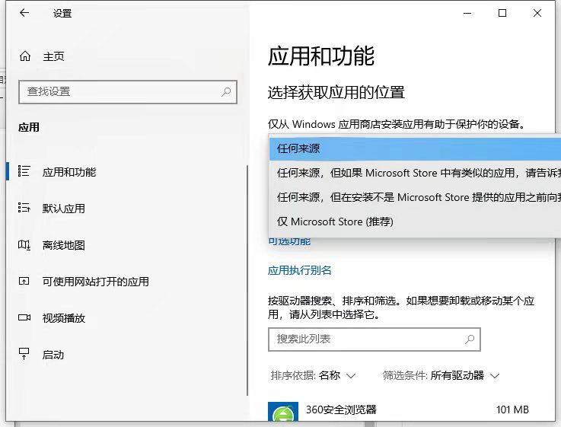Screen dimensions: 561x427
Task: Click the 离线地图 map icon
Action: [24, 245]
